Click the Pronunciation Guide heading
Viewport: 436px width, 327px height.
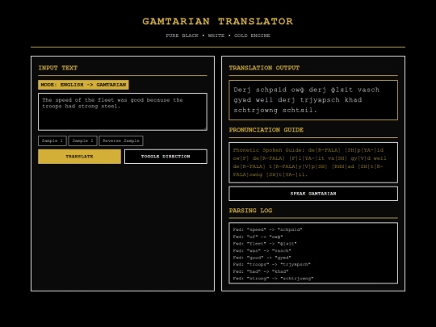click(266, 130)
